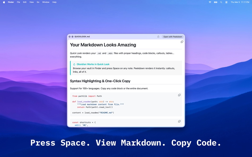252x157 pixels.
Task: Open the Edit menu
Action: pos(25,2)
